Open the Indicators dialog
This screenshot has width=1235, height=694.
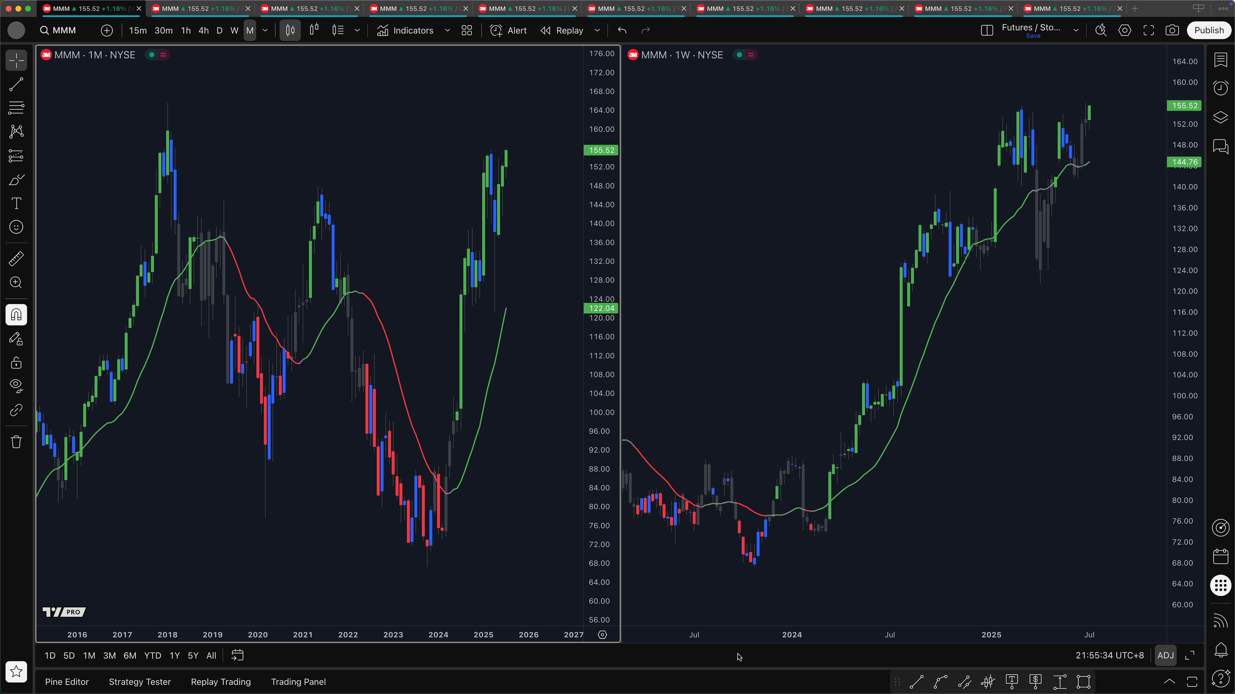(405, 30)
